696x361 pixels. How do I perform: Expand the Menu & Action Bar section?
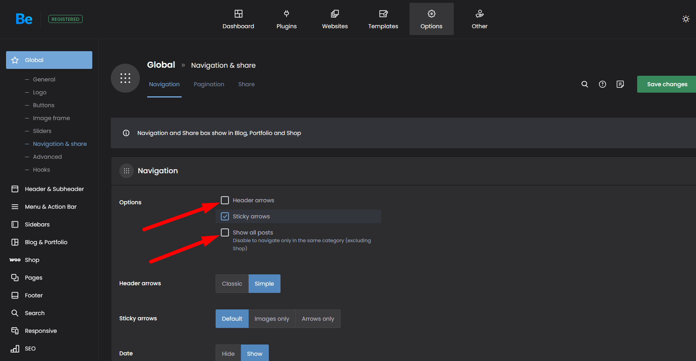click(50, 207)
